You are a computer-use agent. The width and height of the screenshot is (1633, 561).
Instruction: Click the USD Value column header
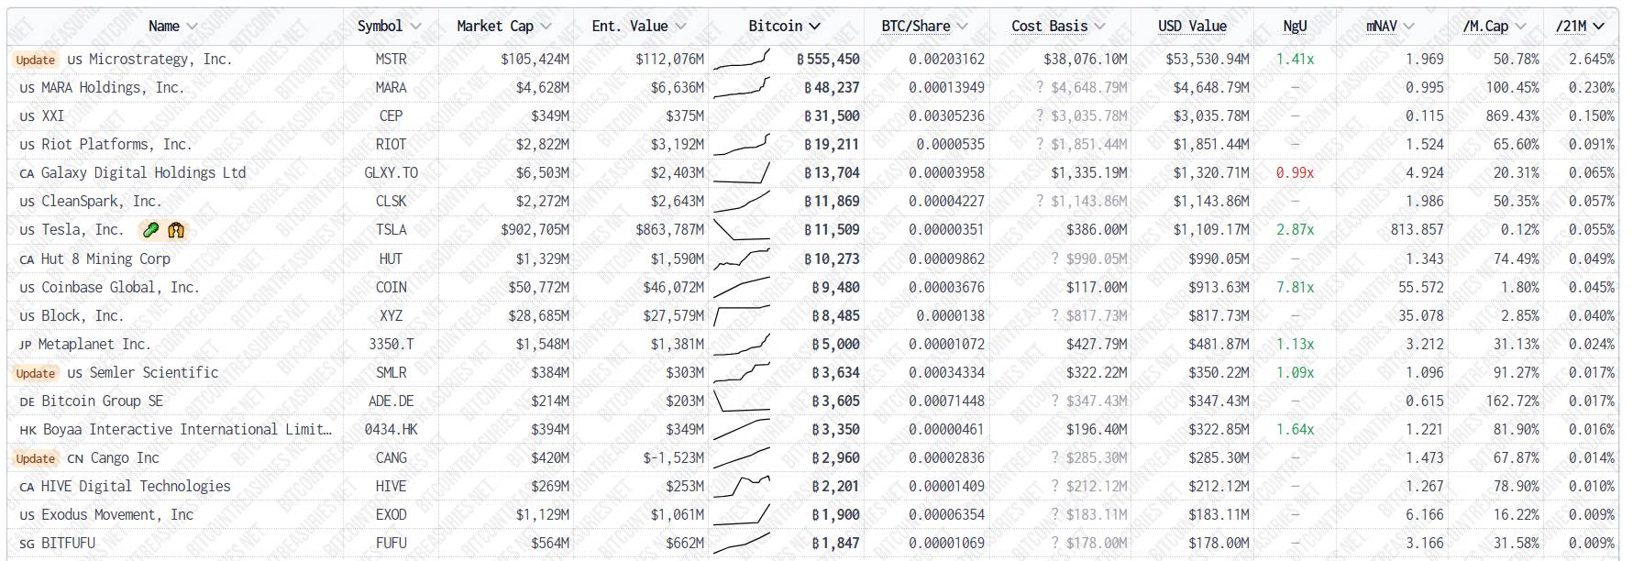(1192, 27)
